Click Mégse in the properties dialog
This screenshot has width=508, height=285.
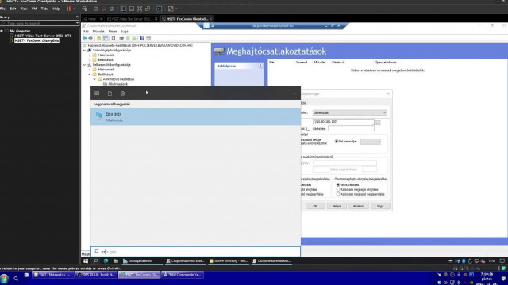click(337, 206)
